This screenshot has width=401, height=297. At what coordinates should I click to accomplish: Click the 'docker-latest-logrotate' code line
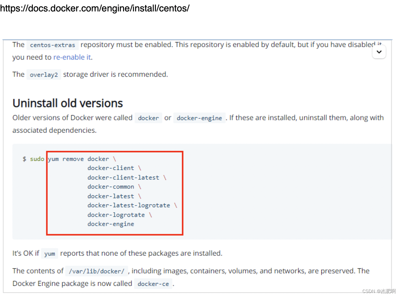(129, 206)
